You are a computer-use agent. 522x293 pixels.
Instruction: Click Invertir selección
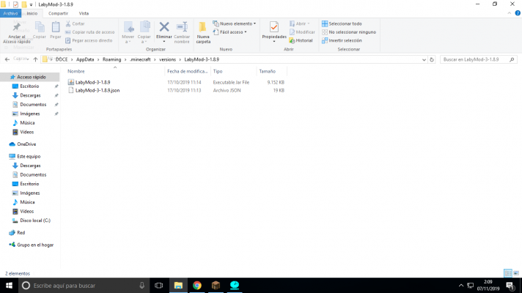(342, 40)
